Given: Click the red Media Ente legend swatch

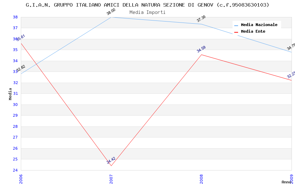Looking at the screenshot, I should point(236,32).
